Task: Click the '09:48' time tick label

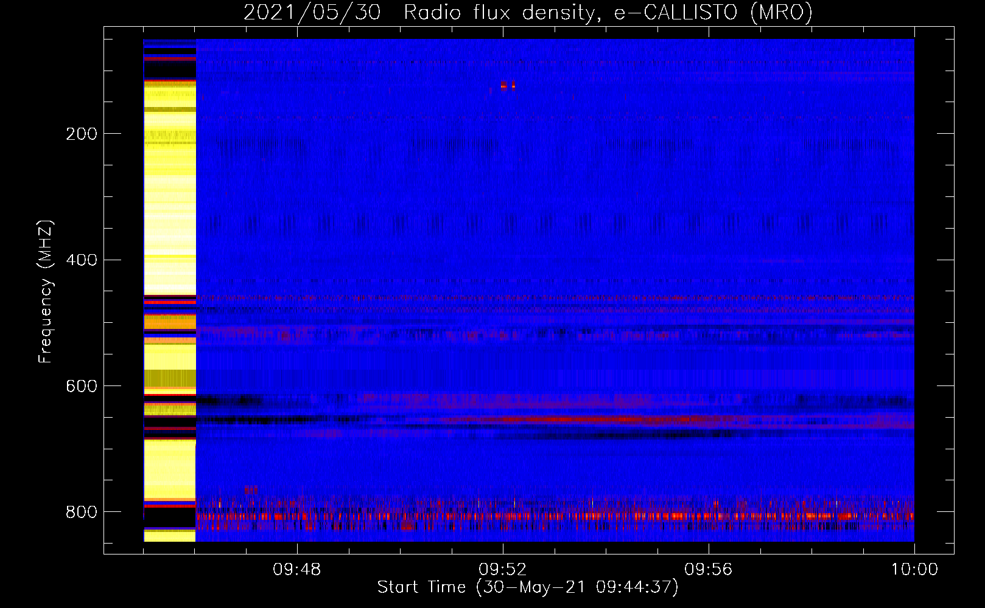Action: (x=296, y=570)
